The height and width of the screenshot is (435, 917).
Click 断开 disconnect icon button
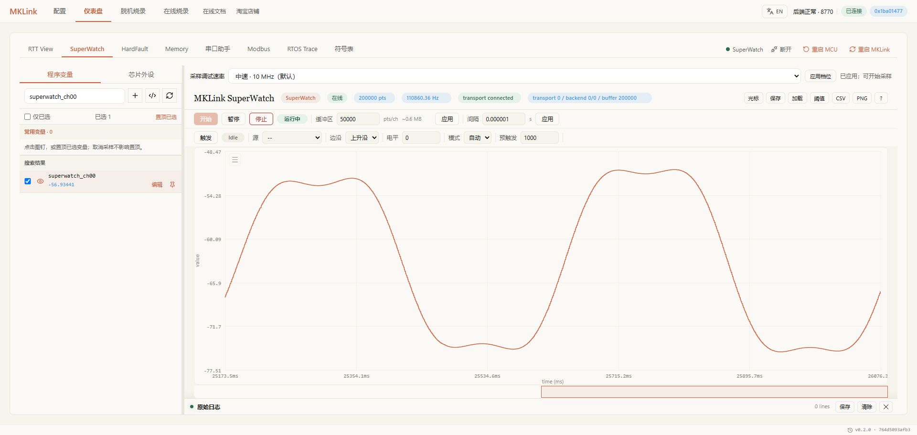781,50
